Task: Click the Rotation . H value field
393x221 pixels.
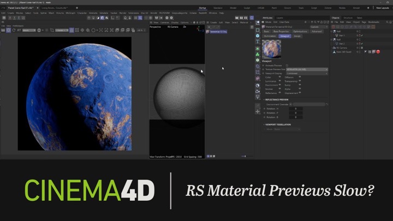Action: point(296,109)
